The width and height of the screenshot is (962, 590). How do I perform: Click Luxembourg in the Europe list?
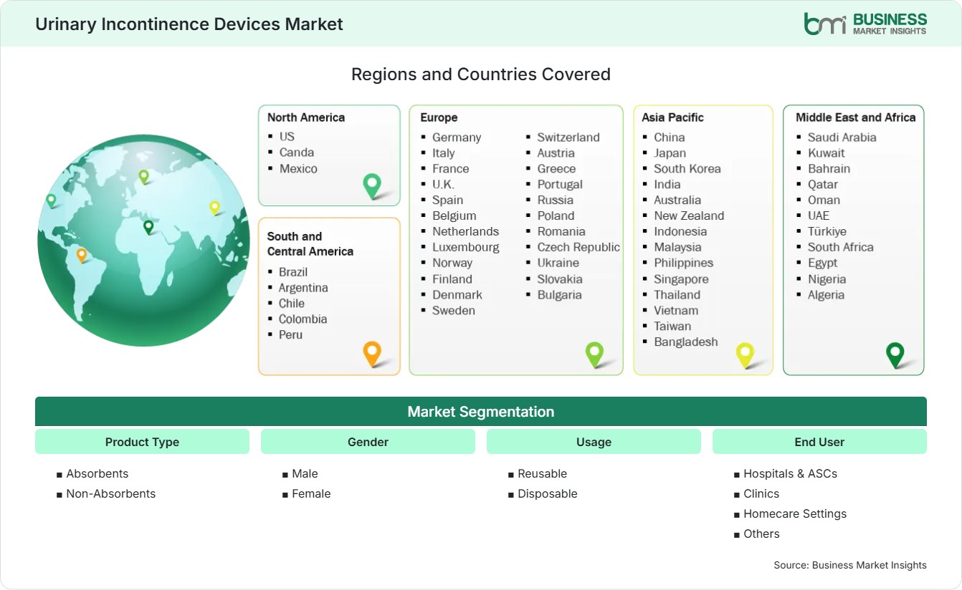coord(466,247)
